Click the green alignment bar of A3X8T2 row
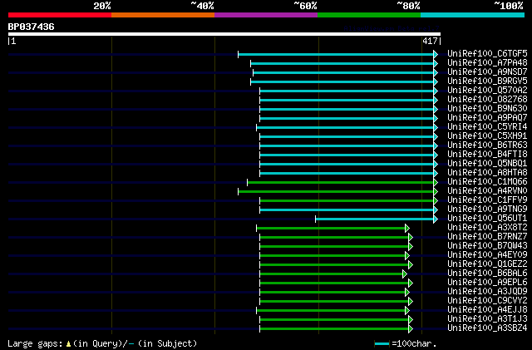The image size is (532, 350). tap(331, 229)
